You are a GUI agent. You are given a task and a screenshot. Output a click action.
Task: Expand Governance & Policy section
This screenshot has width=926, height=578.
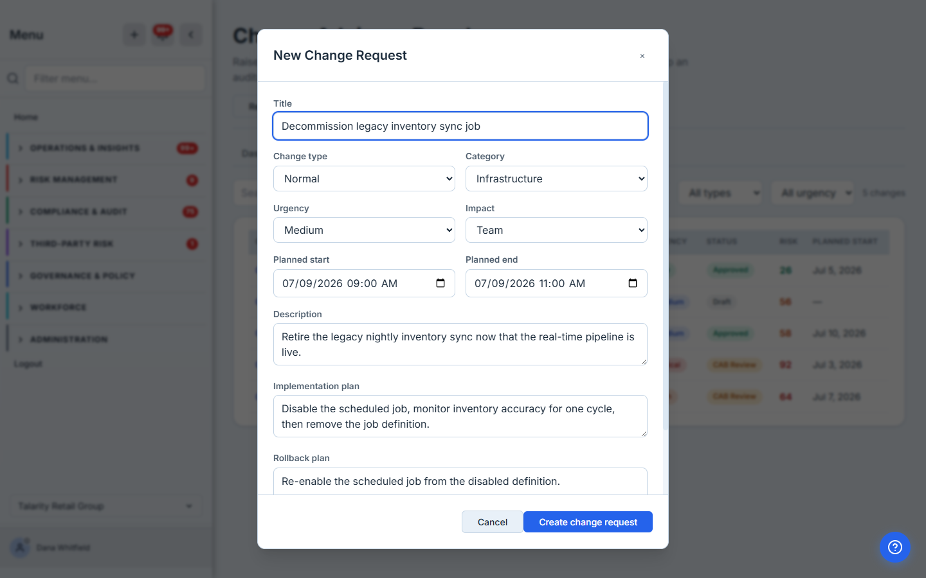105,276
